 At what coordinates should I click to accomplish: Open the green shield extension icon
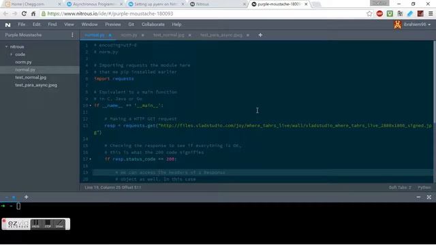point(390,14)
